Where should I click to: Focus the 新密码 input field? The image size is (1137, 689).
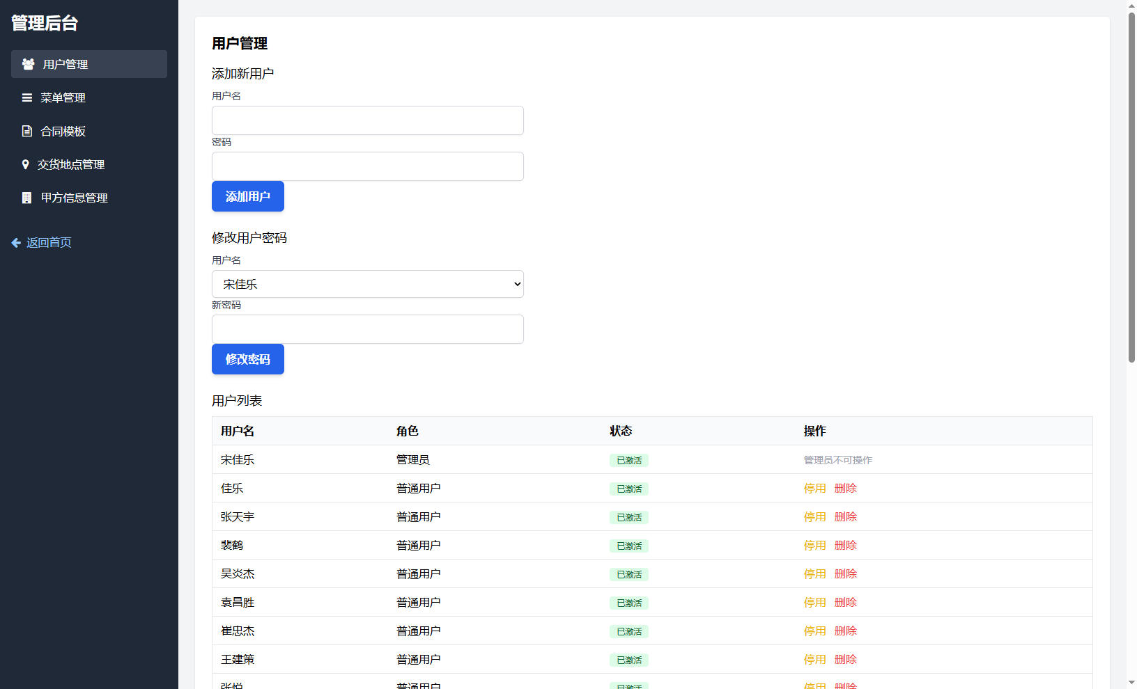(368, 329)
